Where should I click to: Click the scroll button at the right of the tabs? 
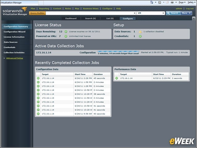coord(194,18)
